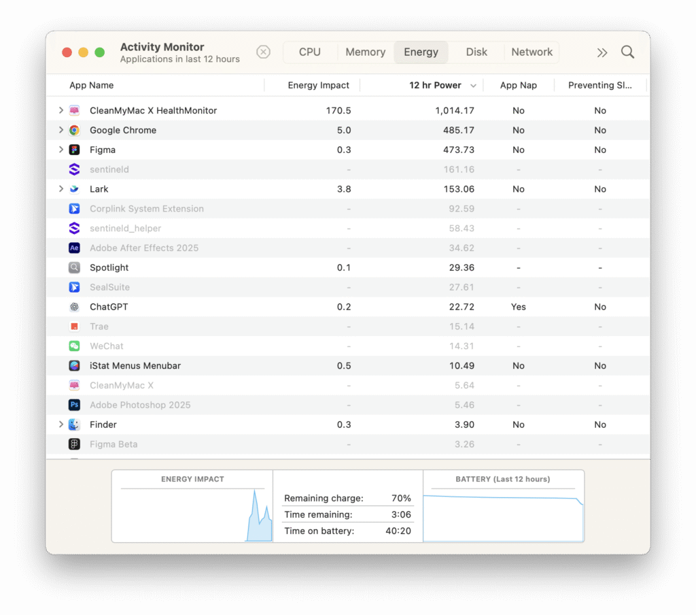696x615 pixels.
Task: Select the Adobe Photoshop 2025 name text
Action: (x=140, y=405)
